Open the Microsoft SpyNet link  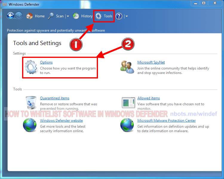151,62
